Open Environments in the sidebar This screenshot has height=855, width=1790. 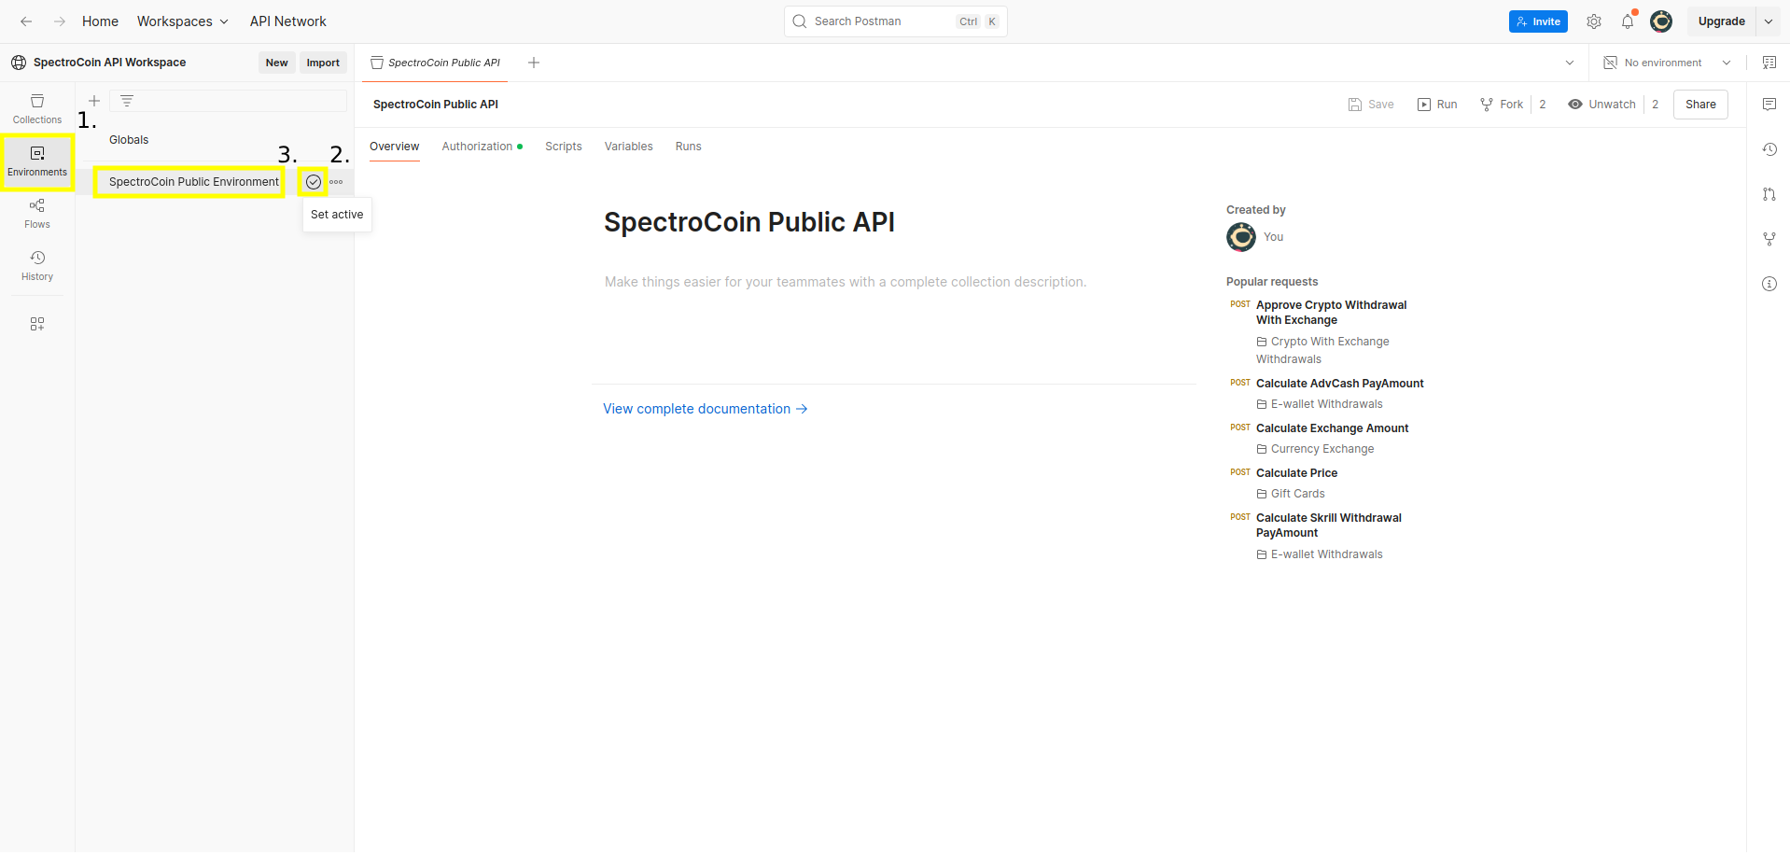click(x=37, y=161)
